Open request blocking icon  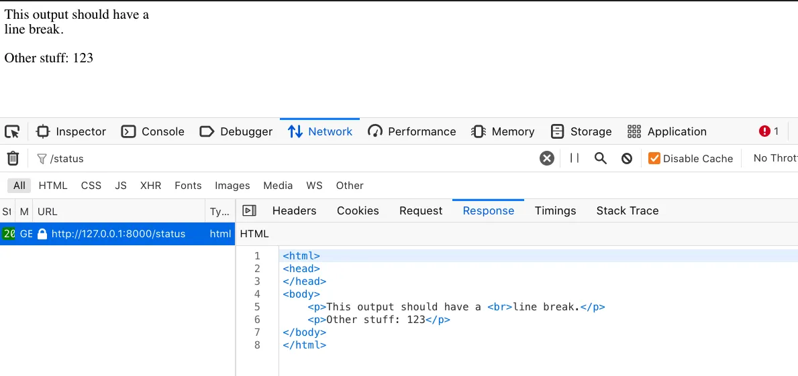point(627,159)
